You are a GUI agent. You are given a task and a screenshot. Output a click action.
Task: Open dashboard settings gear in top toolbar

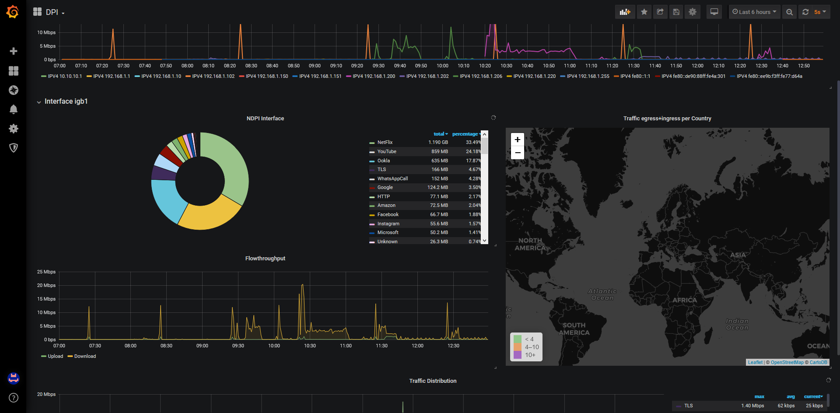pyautogui.click(x=693, y=12)
